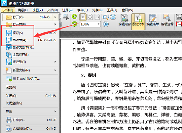The width and height of the screenshot is (182, 133).
Task: Select 打印(P)... print entry
Action: tap(31, 120)
